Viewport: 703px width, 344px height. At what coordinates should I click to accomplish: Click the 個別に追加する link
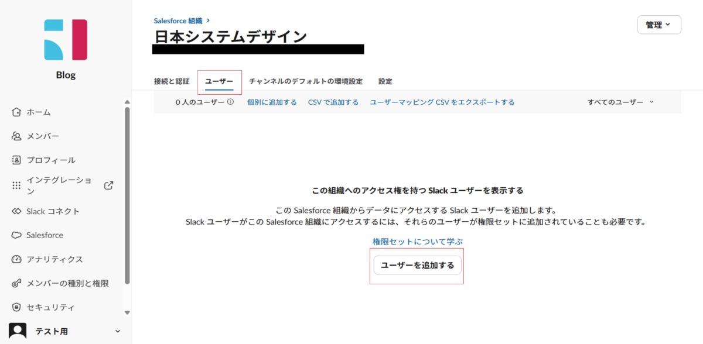pos(272,102)
